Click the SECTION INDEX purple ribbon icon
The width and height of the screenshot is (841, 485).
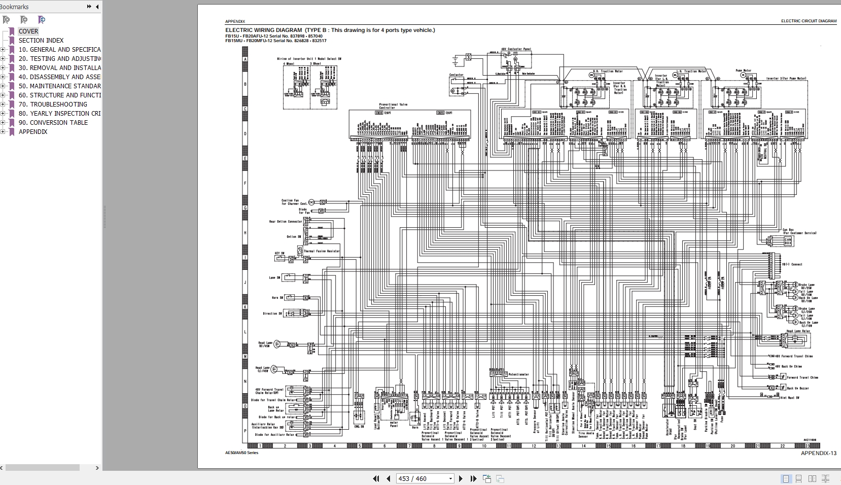(x=12, y=40)
